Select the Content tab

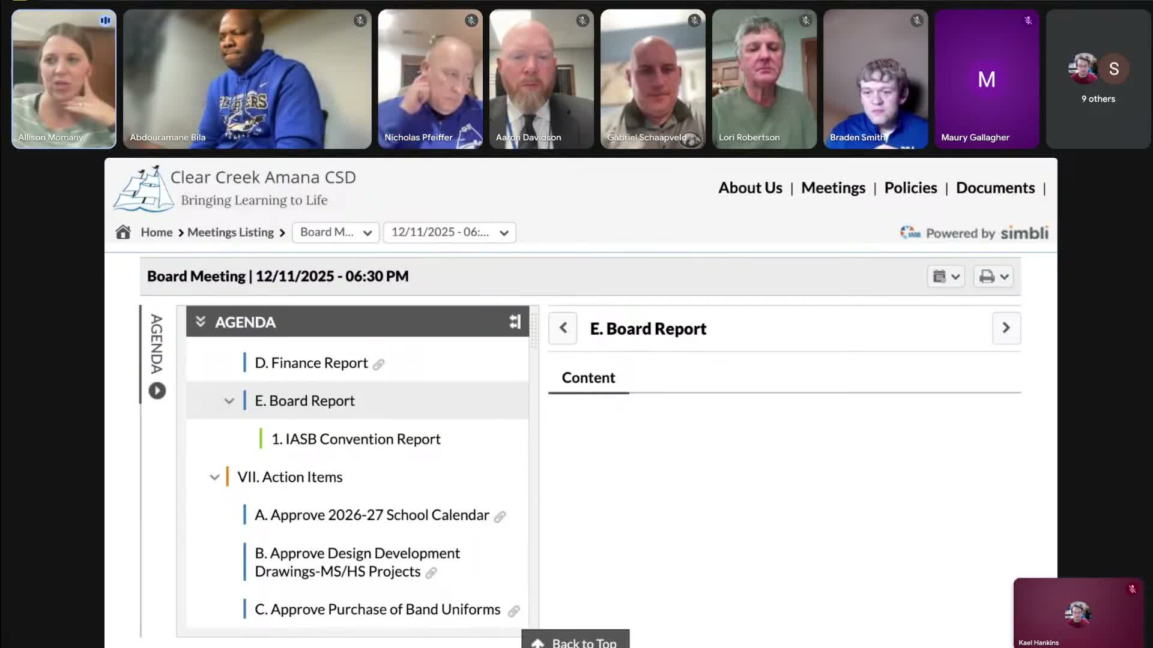pyautogui.click(x=588, y=378)
